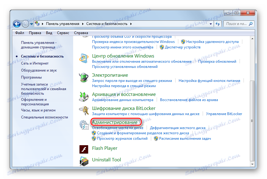Click the Flash Player icon
The width and height of the screenshot is (267, 179).
tap(84, 149)
